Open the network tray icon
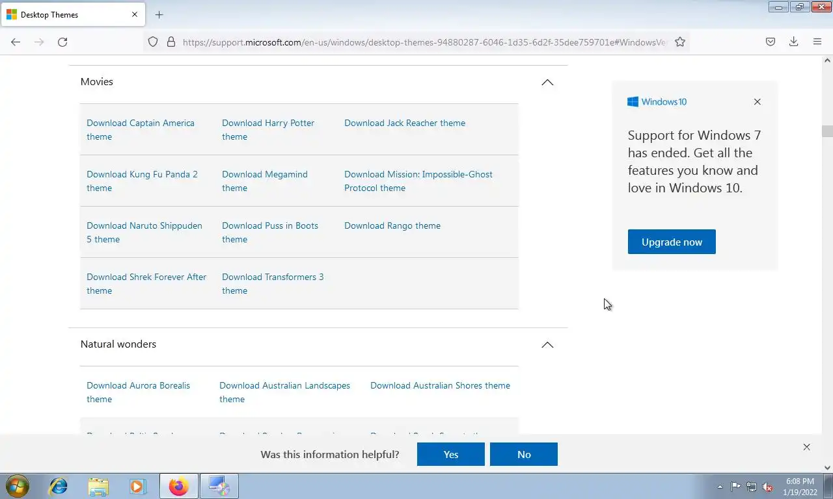The image size is (833, 499). point(752,487)
